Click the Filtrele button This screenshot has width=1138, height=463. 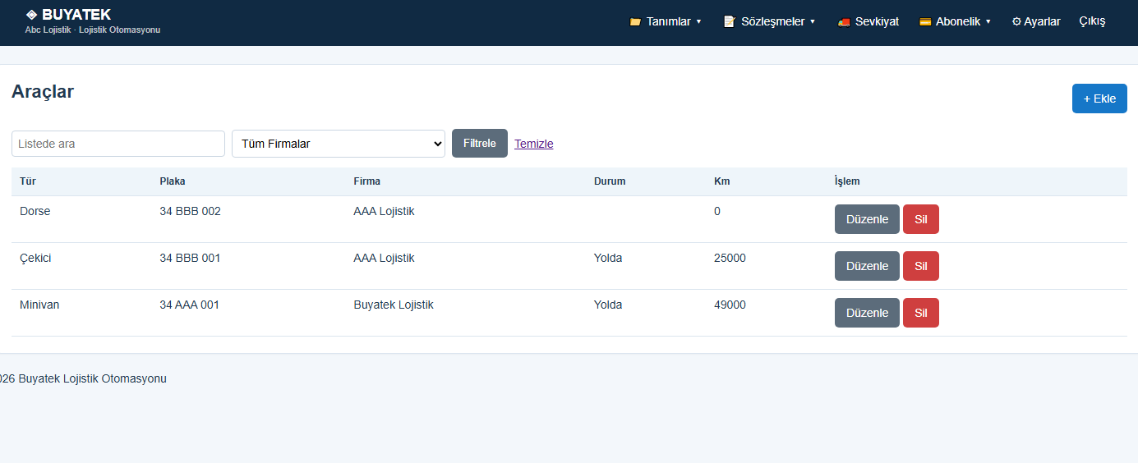click(480, 144)
